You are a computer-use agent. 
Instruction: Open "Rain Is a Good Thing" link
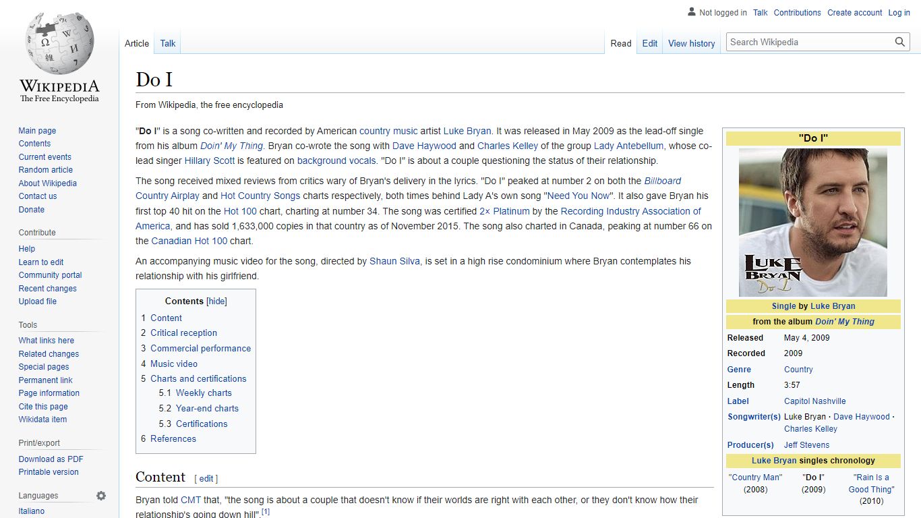pyautogui.click(x=871, y=484)
